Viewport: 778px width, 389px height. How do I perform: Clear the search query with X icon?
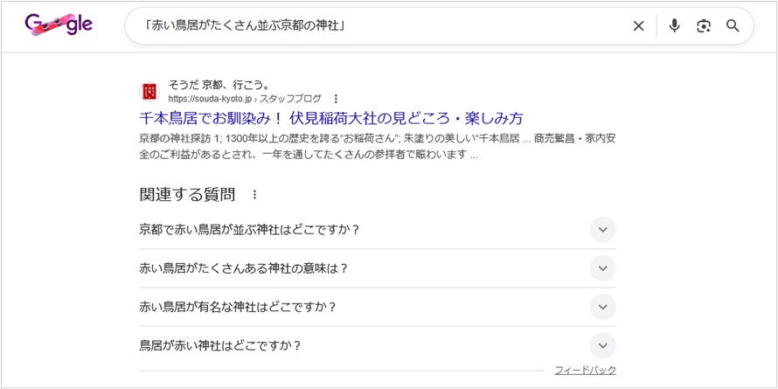coord(639,26)
